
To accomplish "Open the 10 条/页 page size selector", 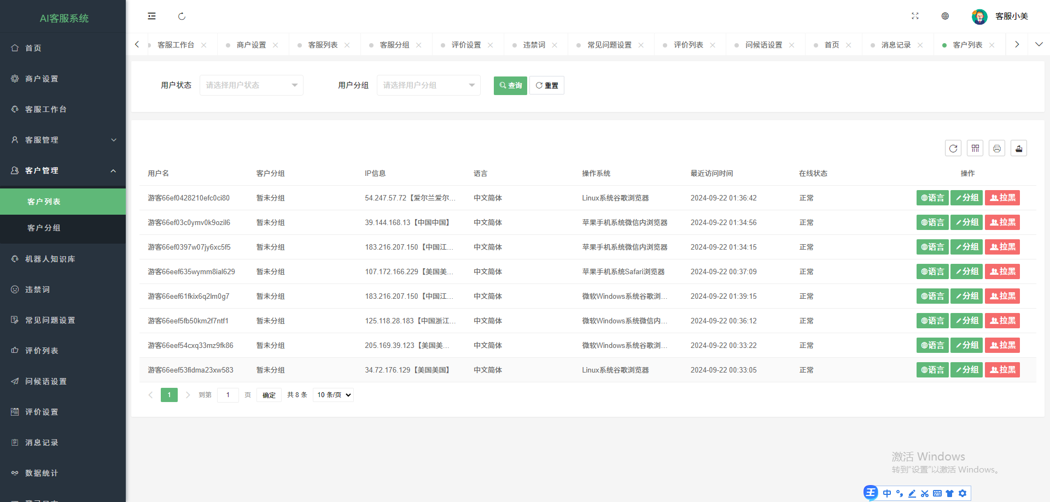I will point(334,395).
